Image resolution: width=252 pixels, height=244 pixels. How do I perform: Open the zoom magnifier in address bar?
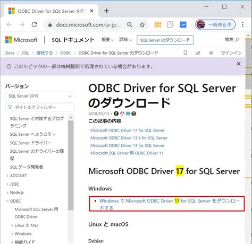130,24
